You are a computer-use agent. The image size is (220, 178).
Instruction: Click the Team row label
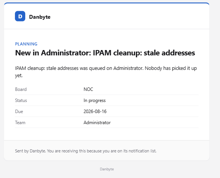[20, 123]
